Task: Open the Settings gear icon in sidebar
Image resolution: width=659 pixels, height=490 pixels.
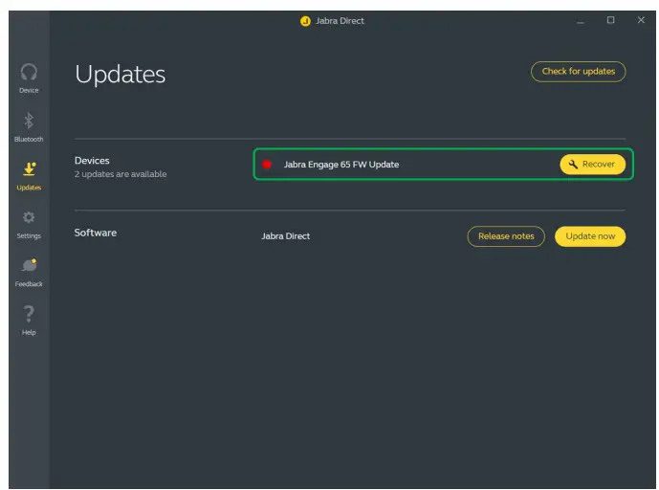Action: coord(29,217)
